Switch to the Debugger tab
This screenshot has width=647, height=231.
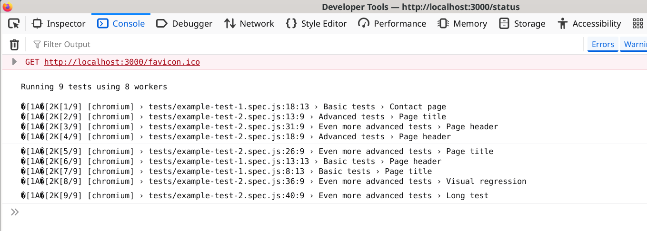click(184, 23)
